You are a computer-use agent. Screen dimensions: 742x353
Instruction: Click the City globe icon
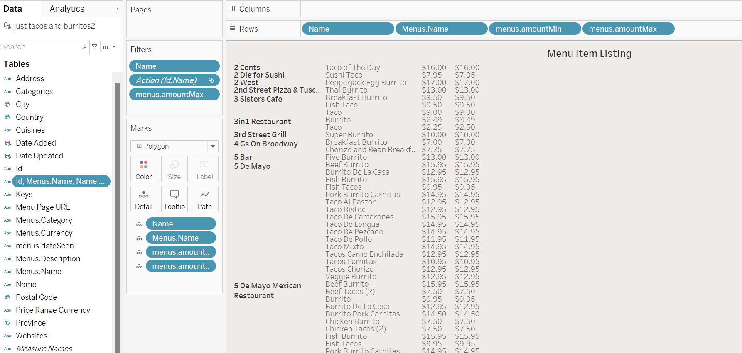pyautogui.click(x=7, y=105)
